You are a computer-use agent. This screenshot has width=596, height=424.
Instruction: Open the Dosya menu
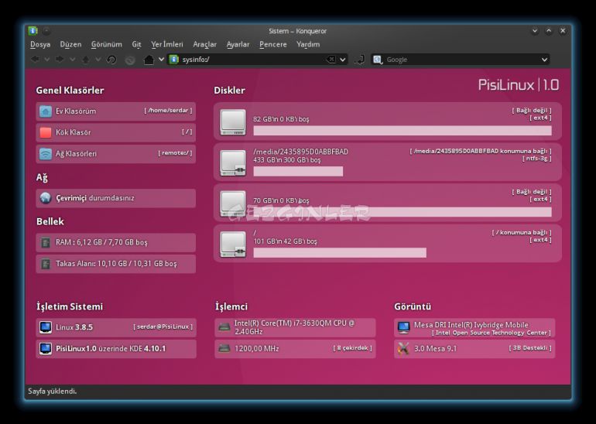pyautogui.click(x=40, y=44)
